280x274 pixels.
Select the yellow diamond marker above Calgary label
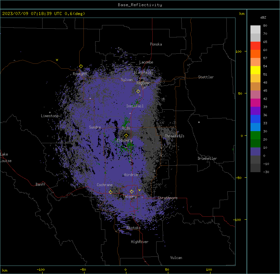(x=132, y=192)
